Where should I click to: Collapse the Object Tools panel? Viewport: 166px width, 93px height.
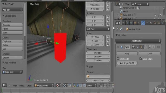(x=3, y=16)
